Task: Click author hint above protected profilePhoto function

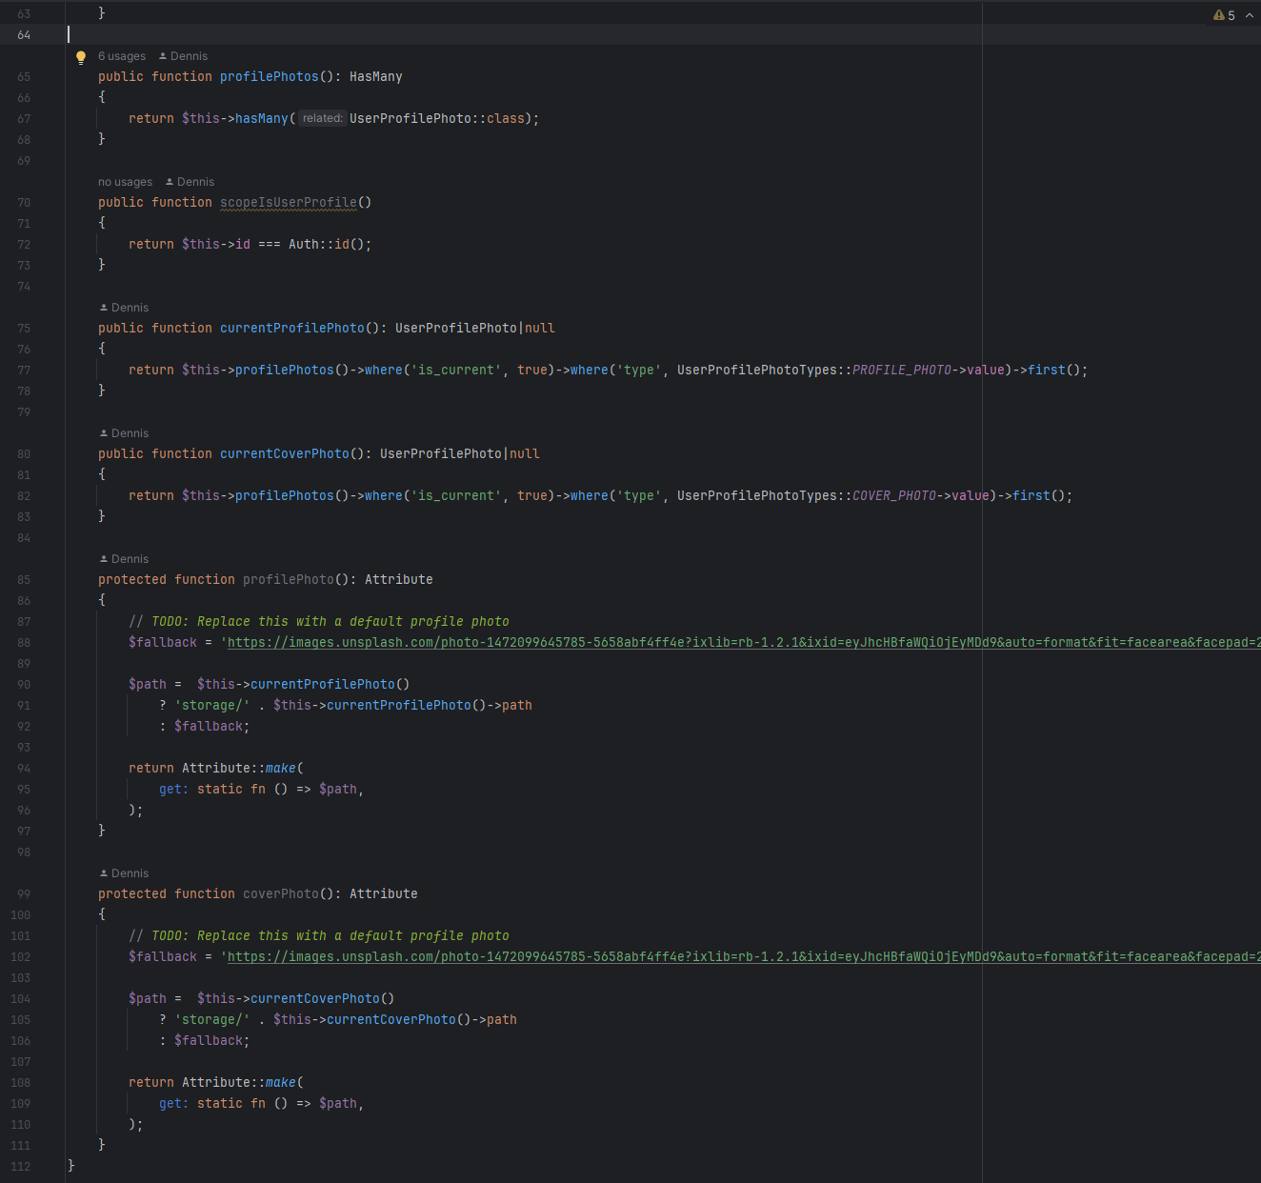Action: tap(125, 559)
